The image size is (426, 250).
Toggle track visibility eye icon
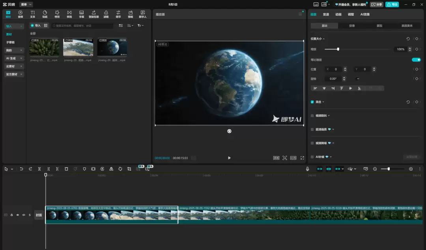tap(18, 215)
